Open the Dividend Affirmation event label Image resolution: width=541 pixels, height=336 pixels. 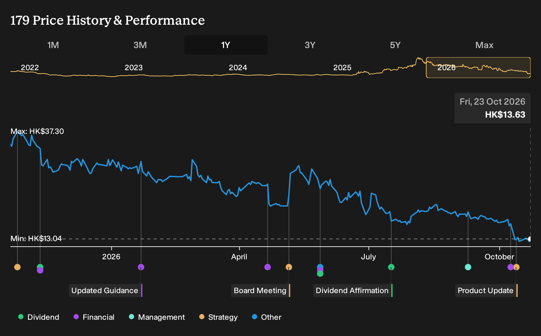click(x=353, y=291)
